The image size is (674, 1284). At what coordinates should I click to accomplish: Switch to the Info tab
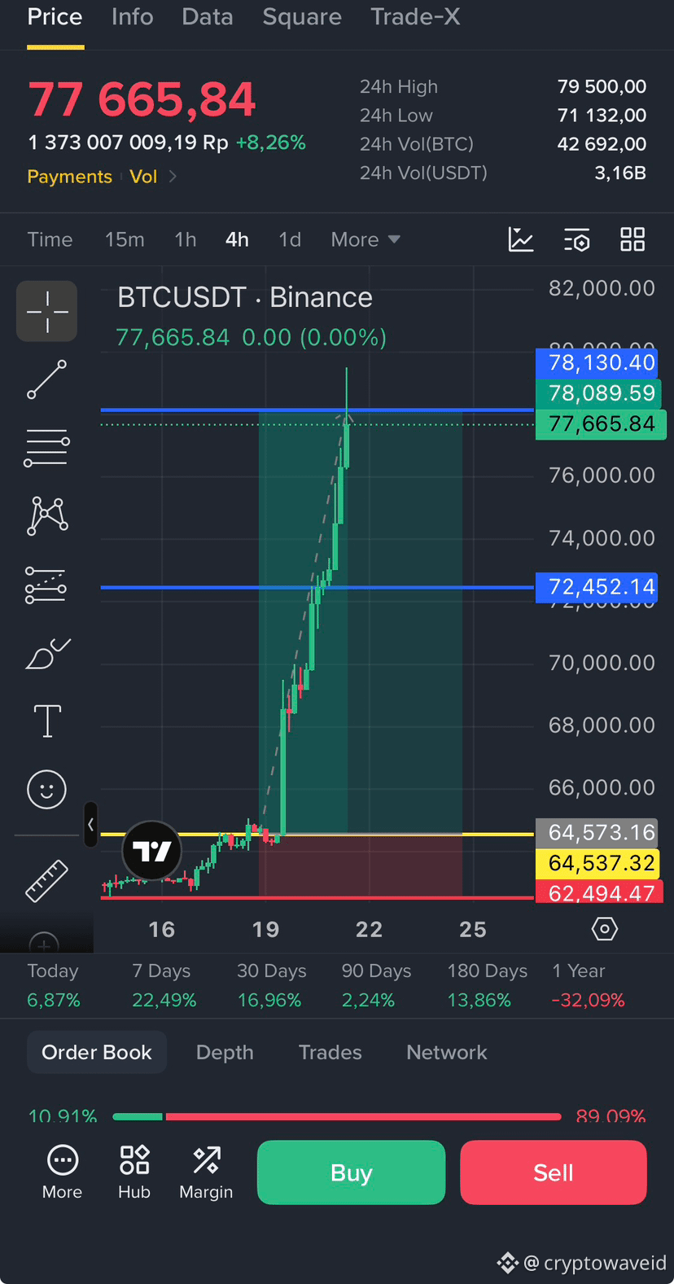pyautogui.click(x=132, y=17)
